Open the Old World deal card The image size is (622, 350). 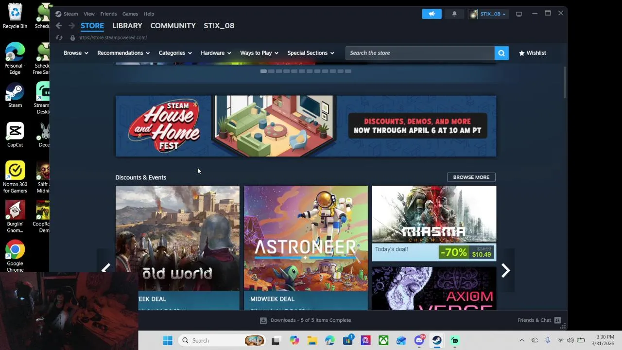[x=177, y=248]
